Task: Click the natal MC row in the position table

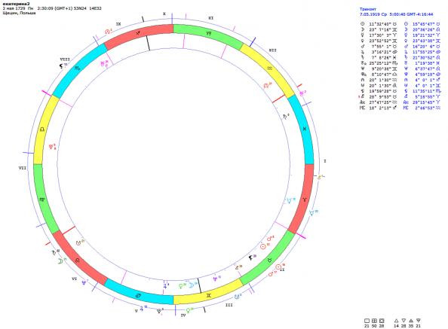Action: 379,108
